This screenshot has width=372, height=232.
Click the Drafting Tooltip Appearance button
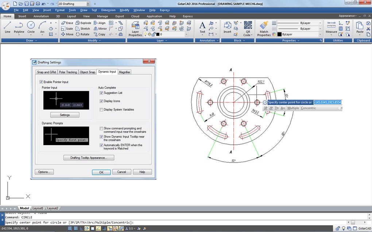89,158
